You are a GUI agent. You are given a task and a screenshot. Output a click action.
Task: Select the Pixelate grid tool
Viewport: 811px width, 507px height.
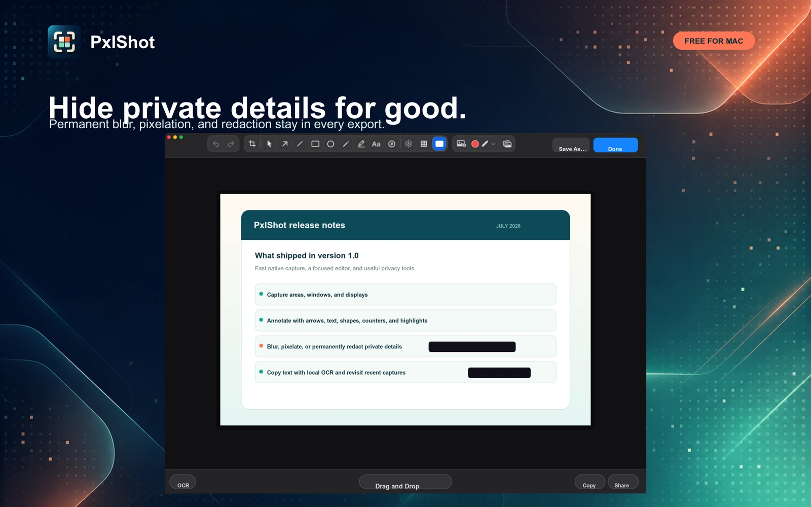(x=424, y=144)
